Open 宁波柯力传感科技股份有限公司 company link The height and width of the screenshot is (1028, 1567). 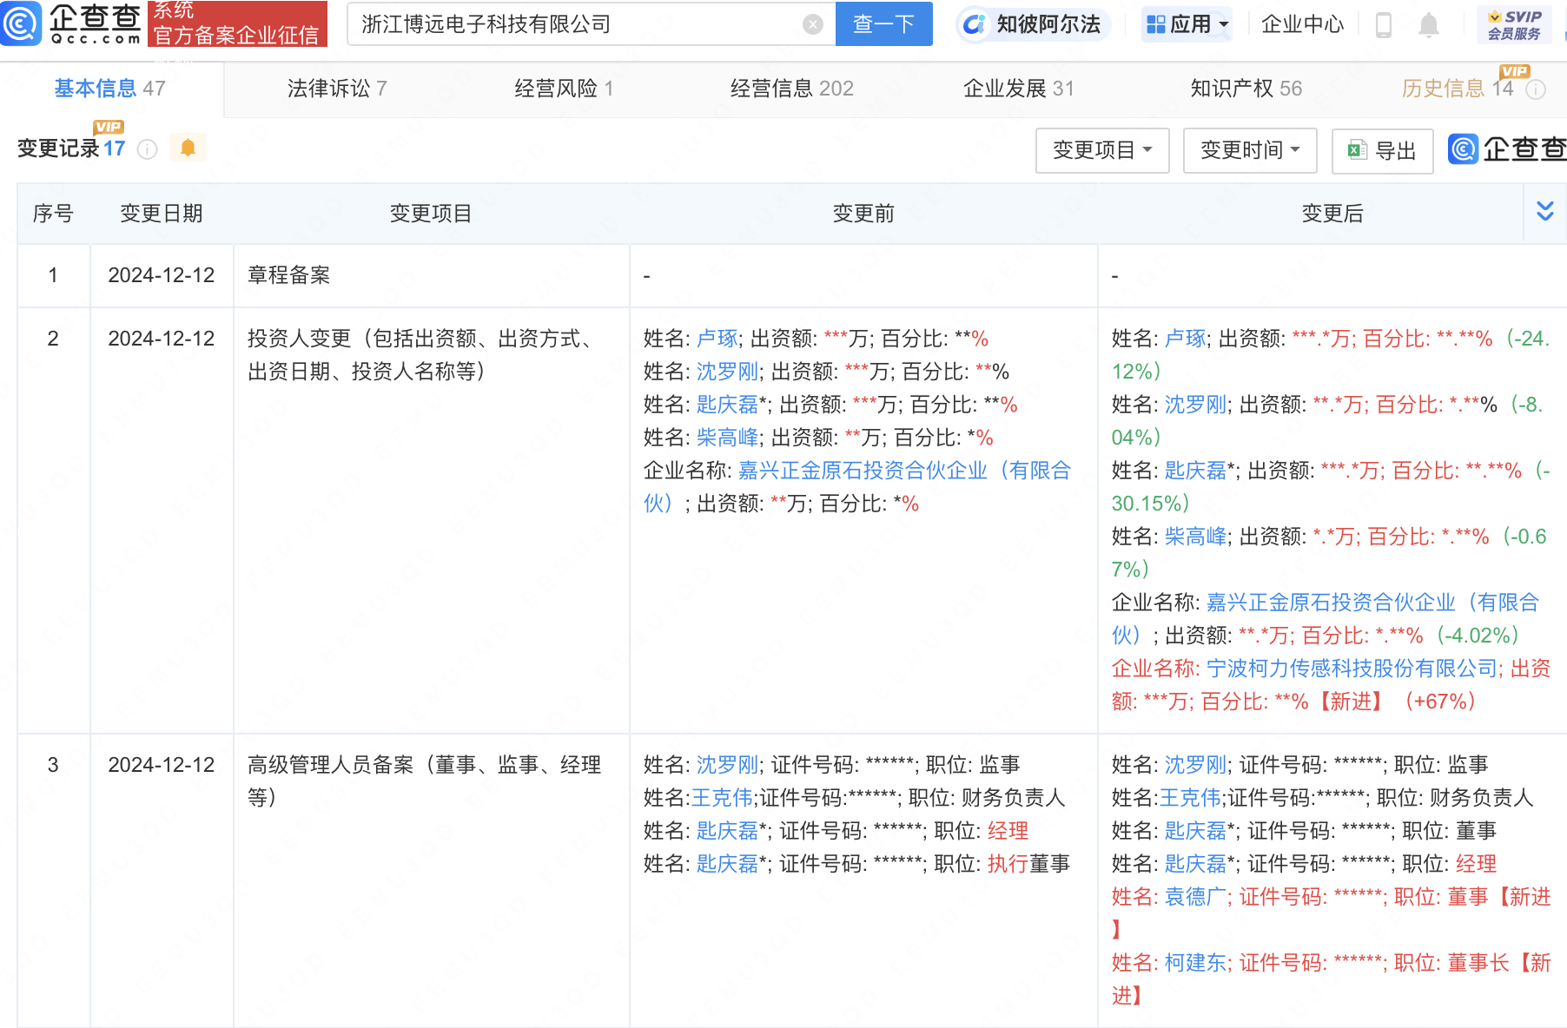pos(1352,669)
